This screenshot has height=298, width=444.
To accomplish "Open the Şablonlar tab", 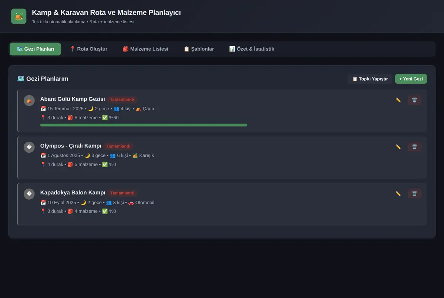I will (199, 49).
